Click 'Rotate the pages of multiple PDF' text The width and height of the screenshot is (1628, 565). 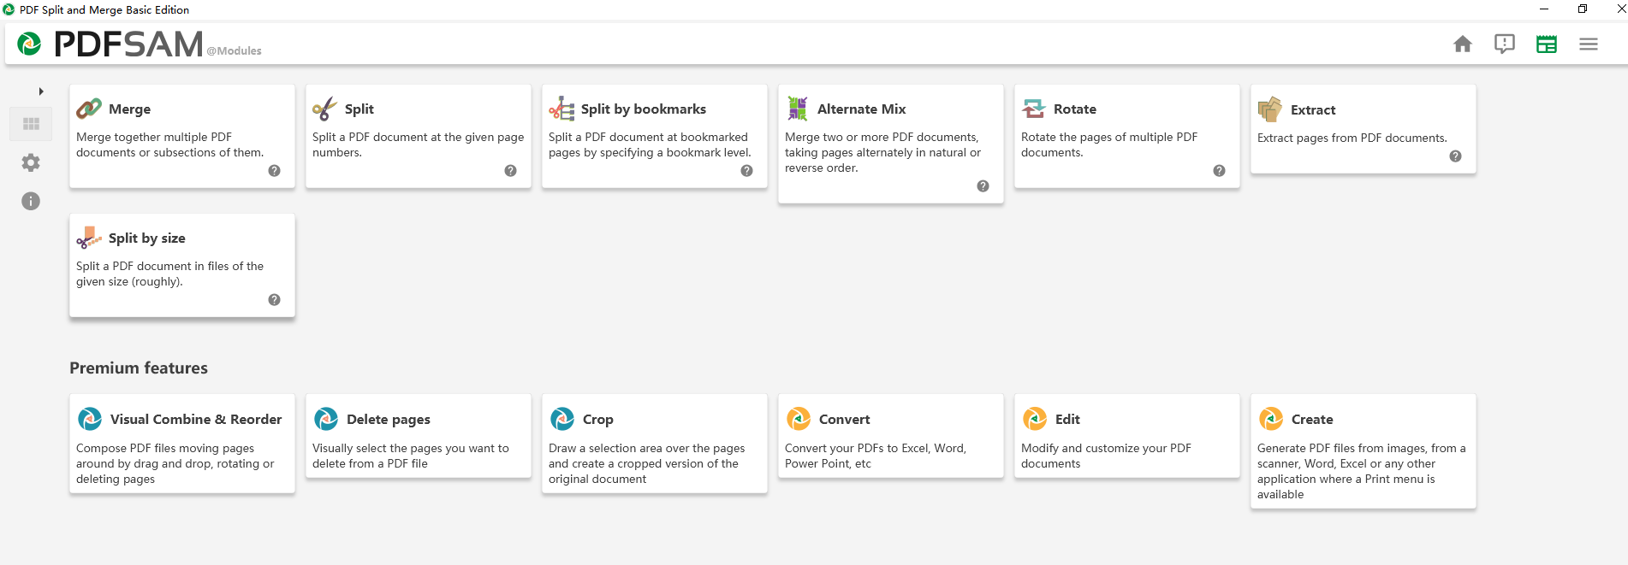tap(1109, 137)
